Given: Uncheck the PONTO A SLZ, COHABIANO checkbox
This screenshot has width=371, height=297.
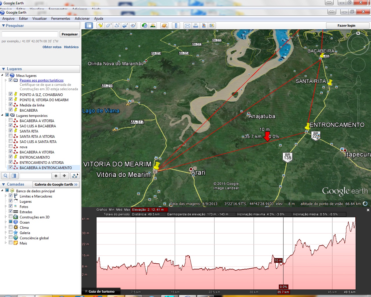Looking at the screenshot, I should pos(11,94).
